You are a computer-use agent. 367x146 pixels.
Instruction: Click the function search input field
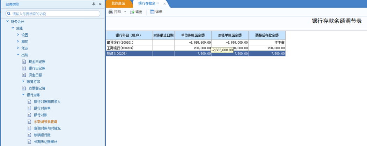tap(53, 14)
